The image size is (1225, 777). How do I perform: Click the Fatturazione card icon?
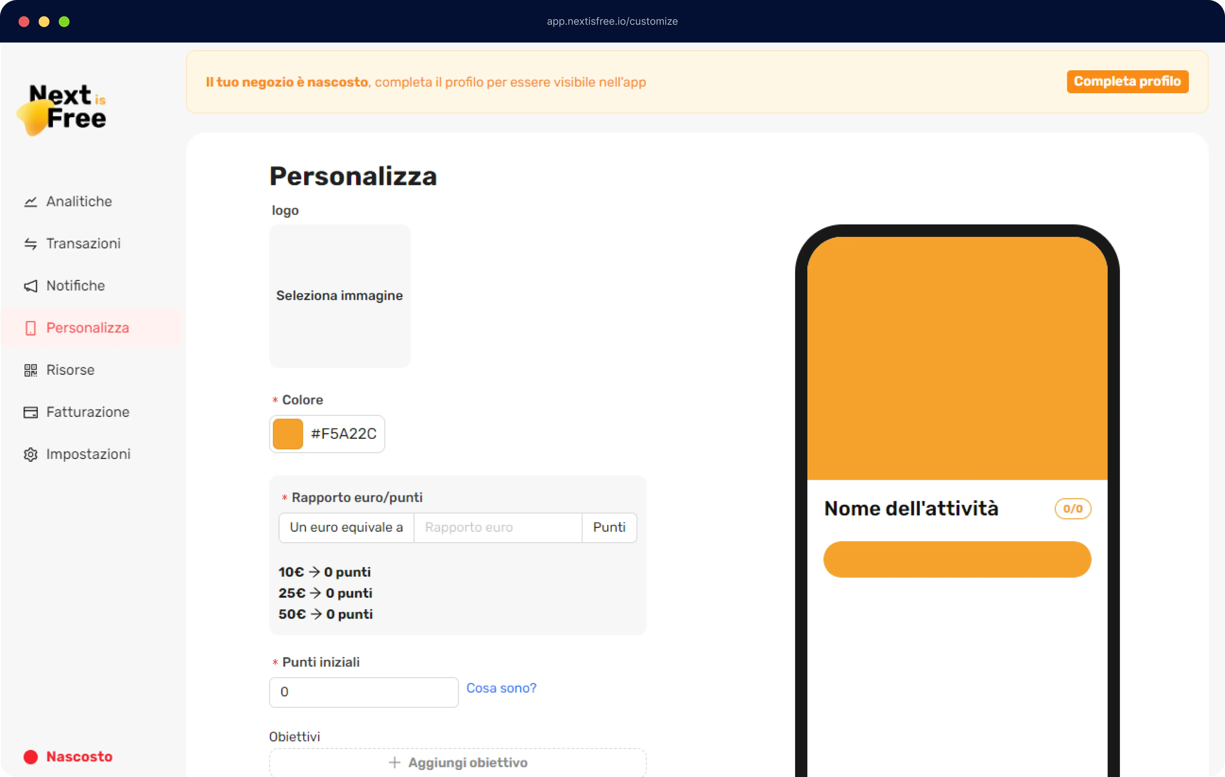[30, 412]
